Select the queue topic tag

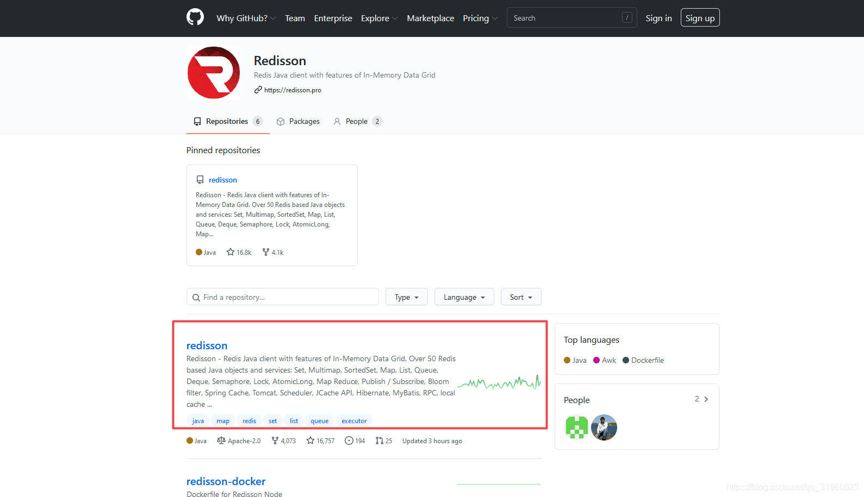point(320,421)
